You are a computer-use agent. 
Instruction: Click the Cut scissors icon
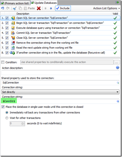15,8
